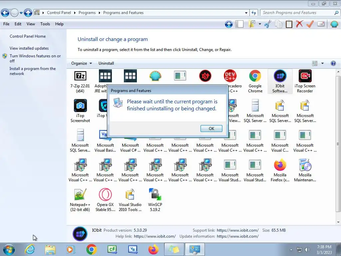341x256 pixels.
Task: Expand the Control Panel breadcrumb arrow
Action: click(x=75, y=13)
